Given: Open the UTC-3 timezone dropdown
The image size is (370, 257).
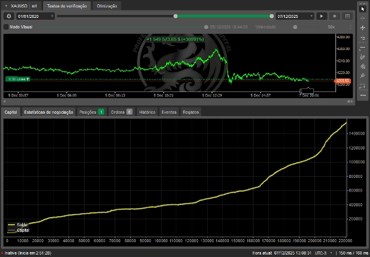Looking at the screenshot, I should pos(324,253).
